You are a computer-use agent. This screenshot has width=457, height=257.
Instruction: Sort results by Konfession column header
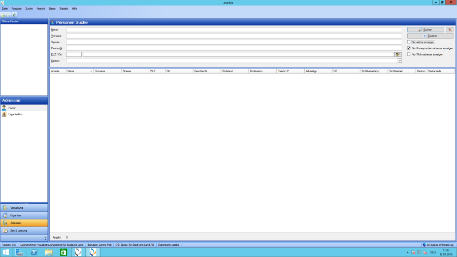point(263,71)
